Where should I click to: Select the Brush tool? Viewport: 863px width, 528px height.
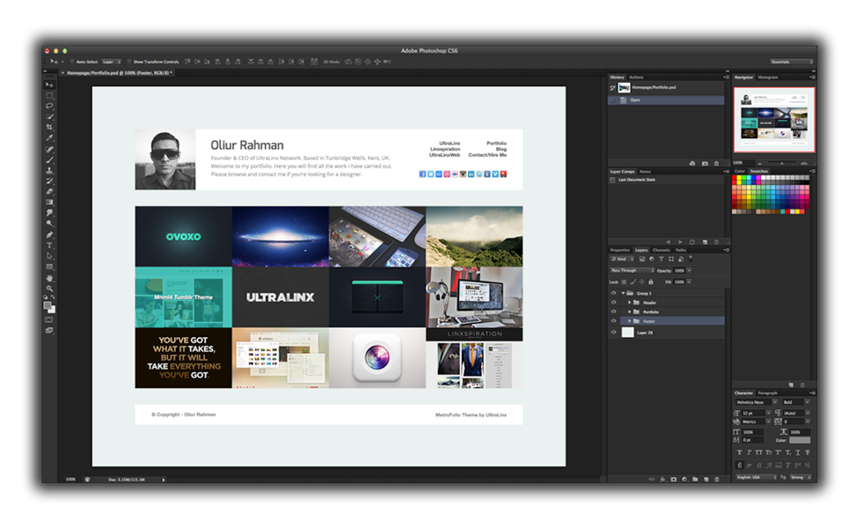49,159
